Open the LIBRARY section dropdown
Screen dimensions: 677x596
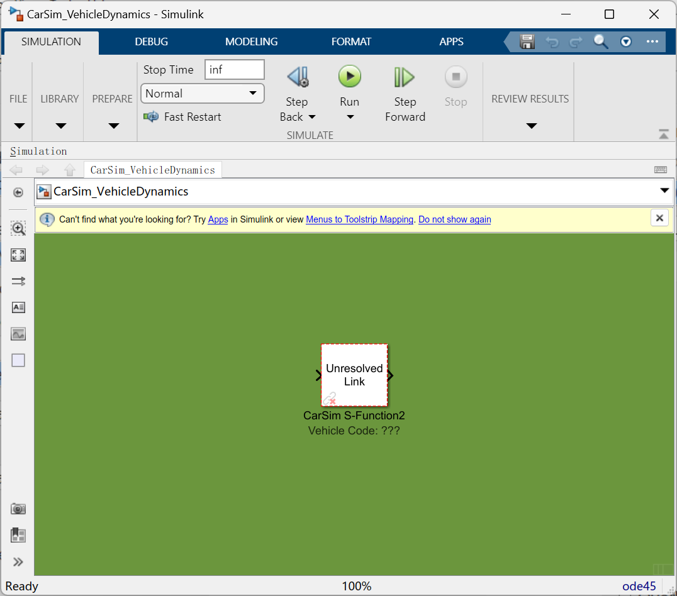[x=61, y=126]
